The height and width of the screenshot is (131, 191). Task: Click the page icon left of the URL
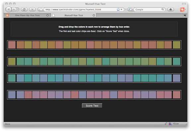[x=41, y=9]
